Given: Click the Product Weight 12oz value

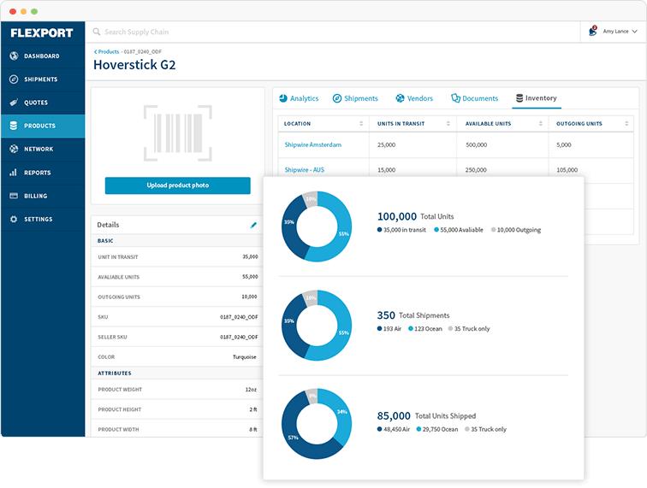Looking at the screenshot, I should [251, 390].
